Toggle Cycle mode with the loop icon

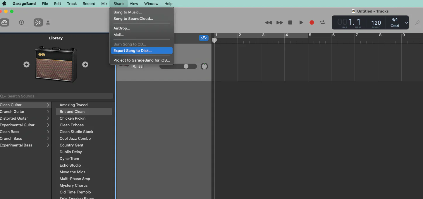322,22
